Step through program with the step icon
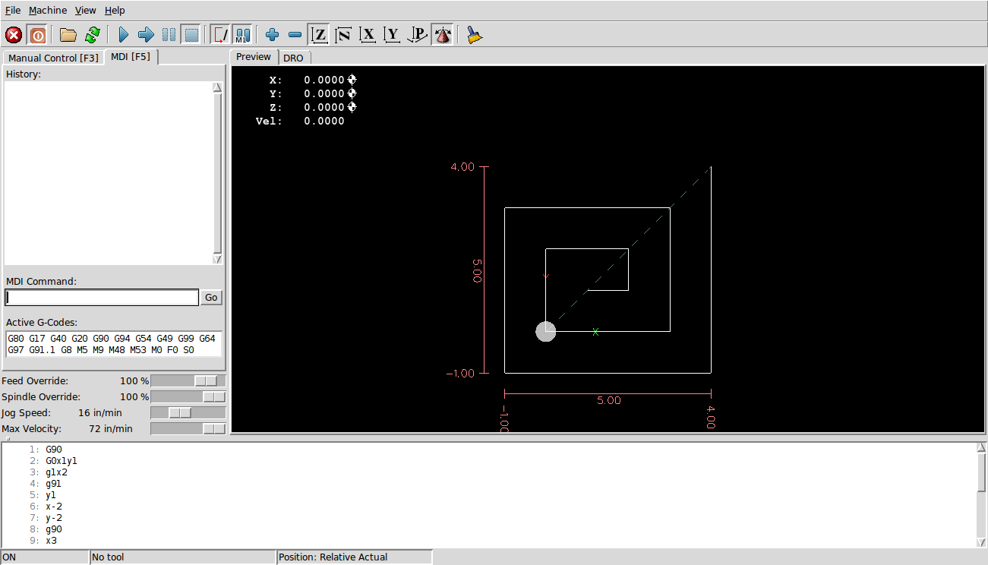The image size is (988, 565). 147,35
